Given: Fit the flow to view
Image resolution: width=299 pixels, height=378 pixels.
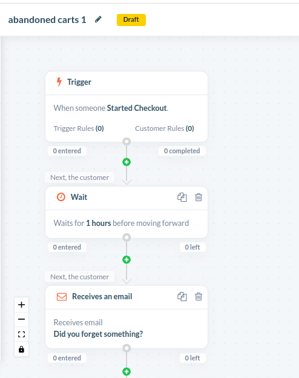Looking at the screenshot, I should click(x=21, y=334).
